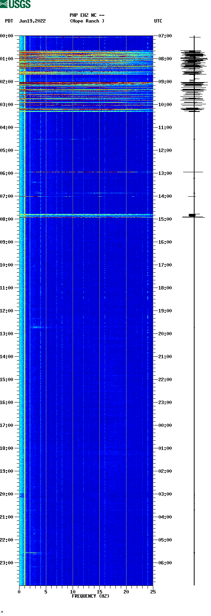The image size is (211, 616).
Task: Click the 22:00 UTC time label
Action: coord(165,380)
